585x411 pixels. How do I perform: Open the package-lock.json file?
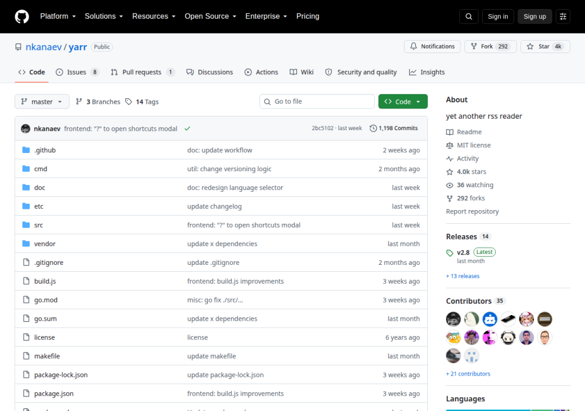[x=61, y=375]
